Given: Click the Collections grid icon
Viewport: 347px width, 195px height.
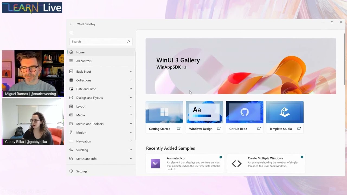Looking at the screenshot, I should 71,80.
